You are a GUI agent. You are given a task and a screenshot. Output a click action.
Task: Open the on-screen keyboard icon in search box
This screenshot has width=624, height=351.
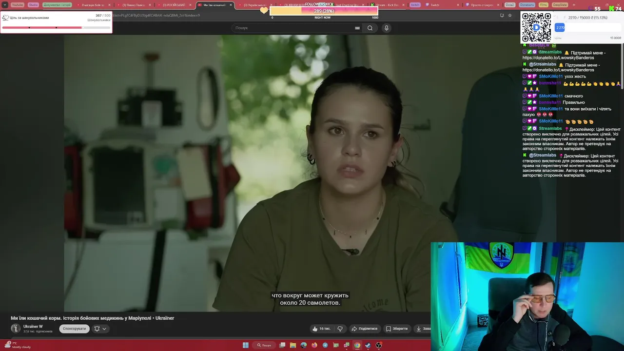tap(357, 28)
